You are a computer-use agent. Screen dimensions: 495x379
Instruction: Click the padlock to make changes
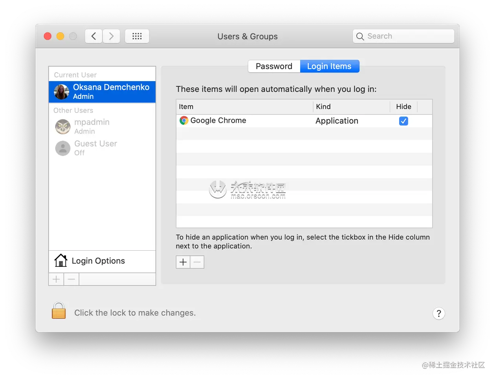(x=59, y=310)
